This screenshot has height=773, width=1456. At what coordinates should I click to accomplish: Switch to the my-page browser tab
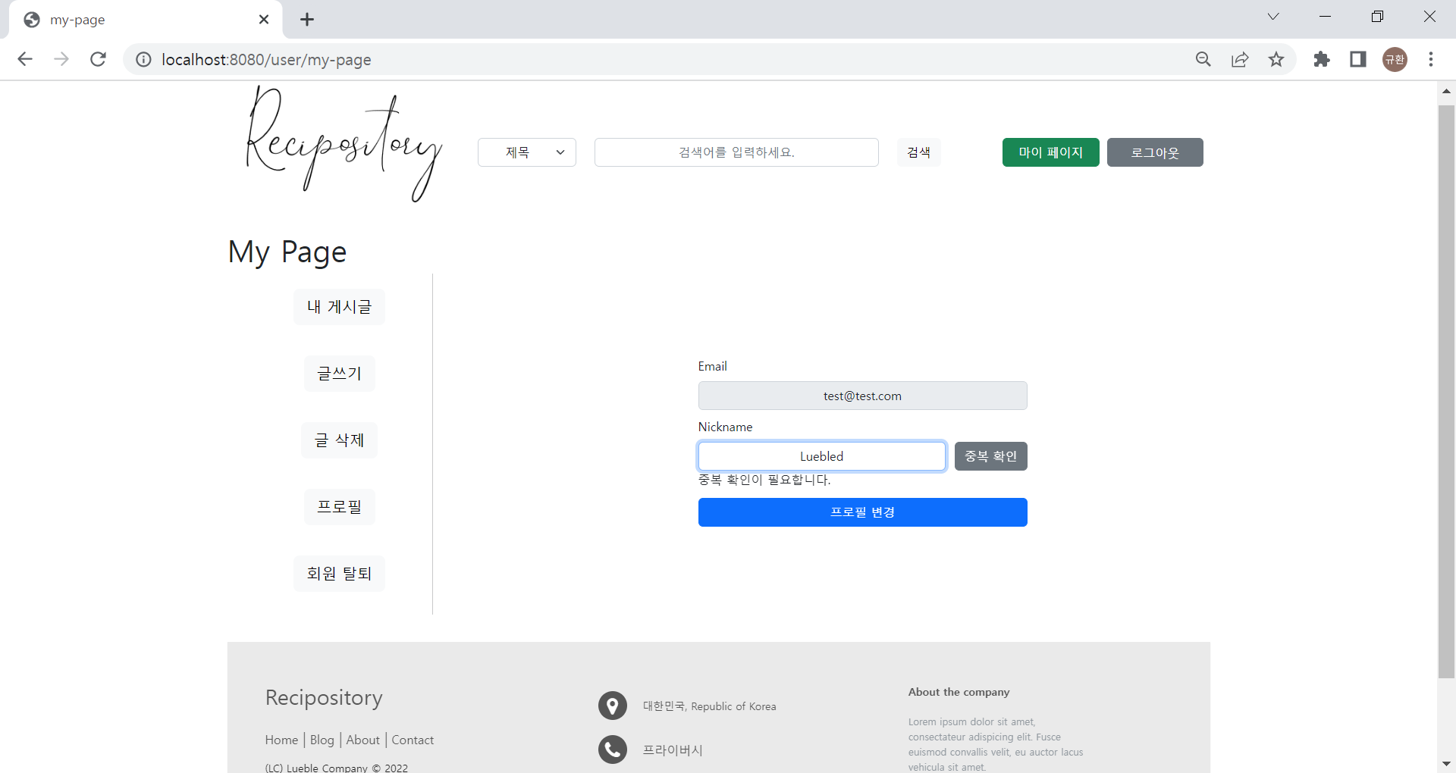(x=114, y=19)
